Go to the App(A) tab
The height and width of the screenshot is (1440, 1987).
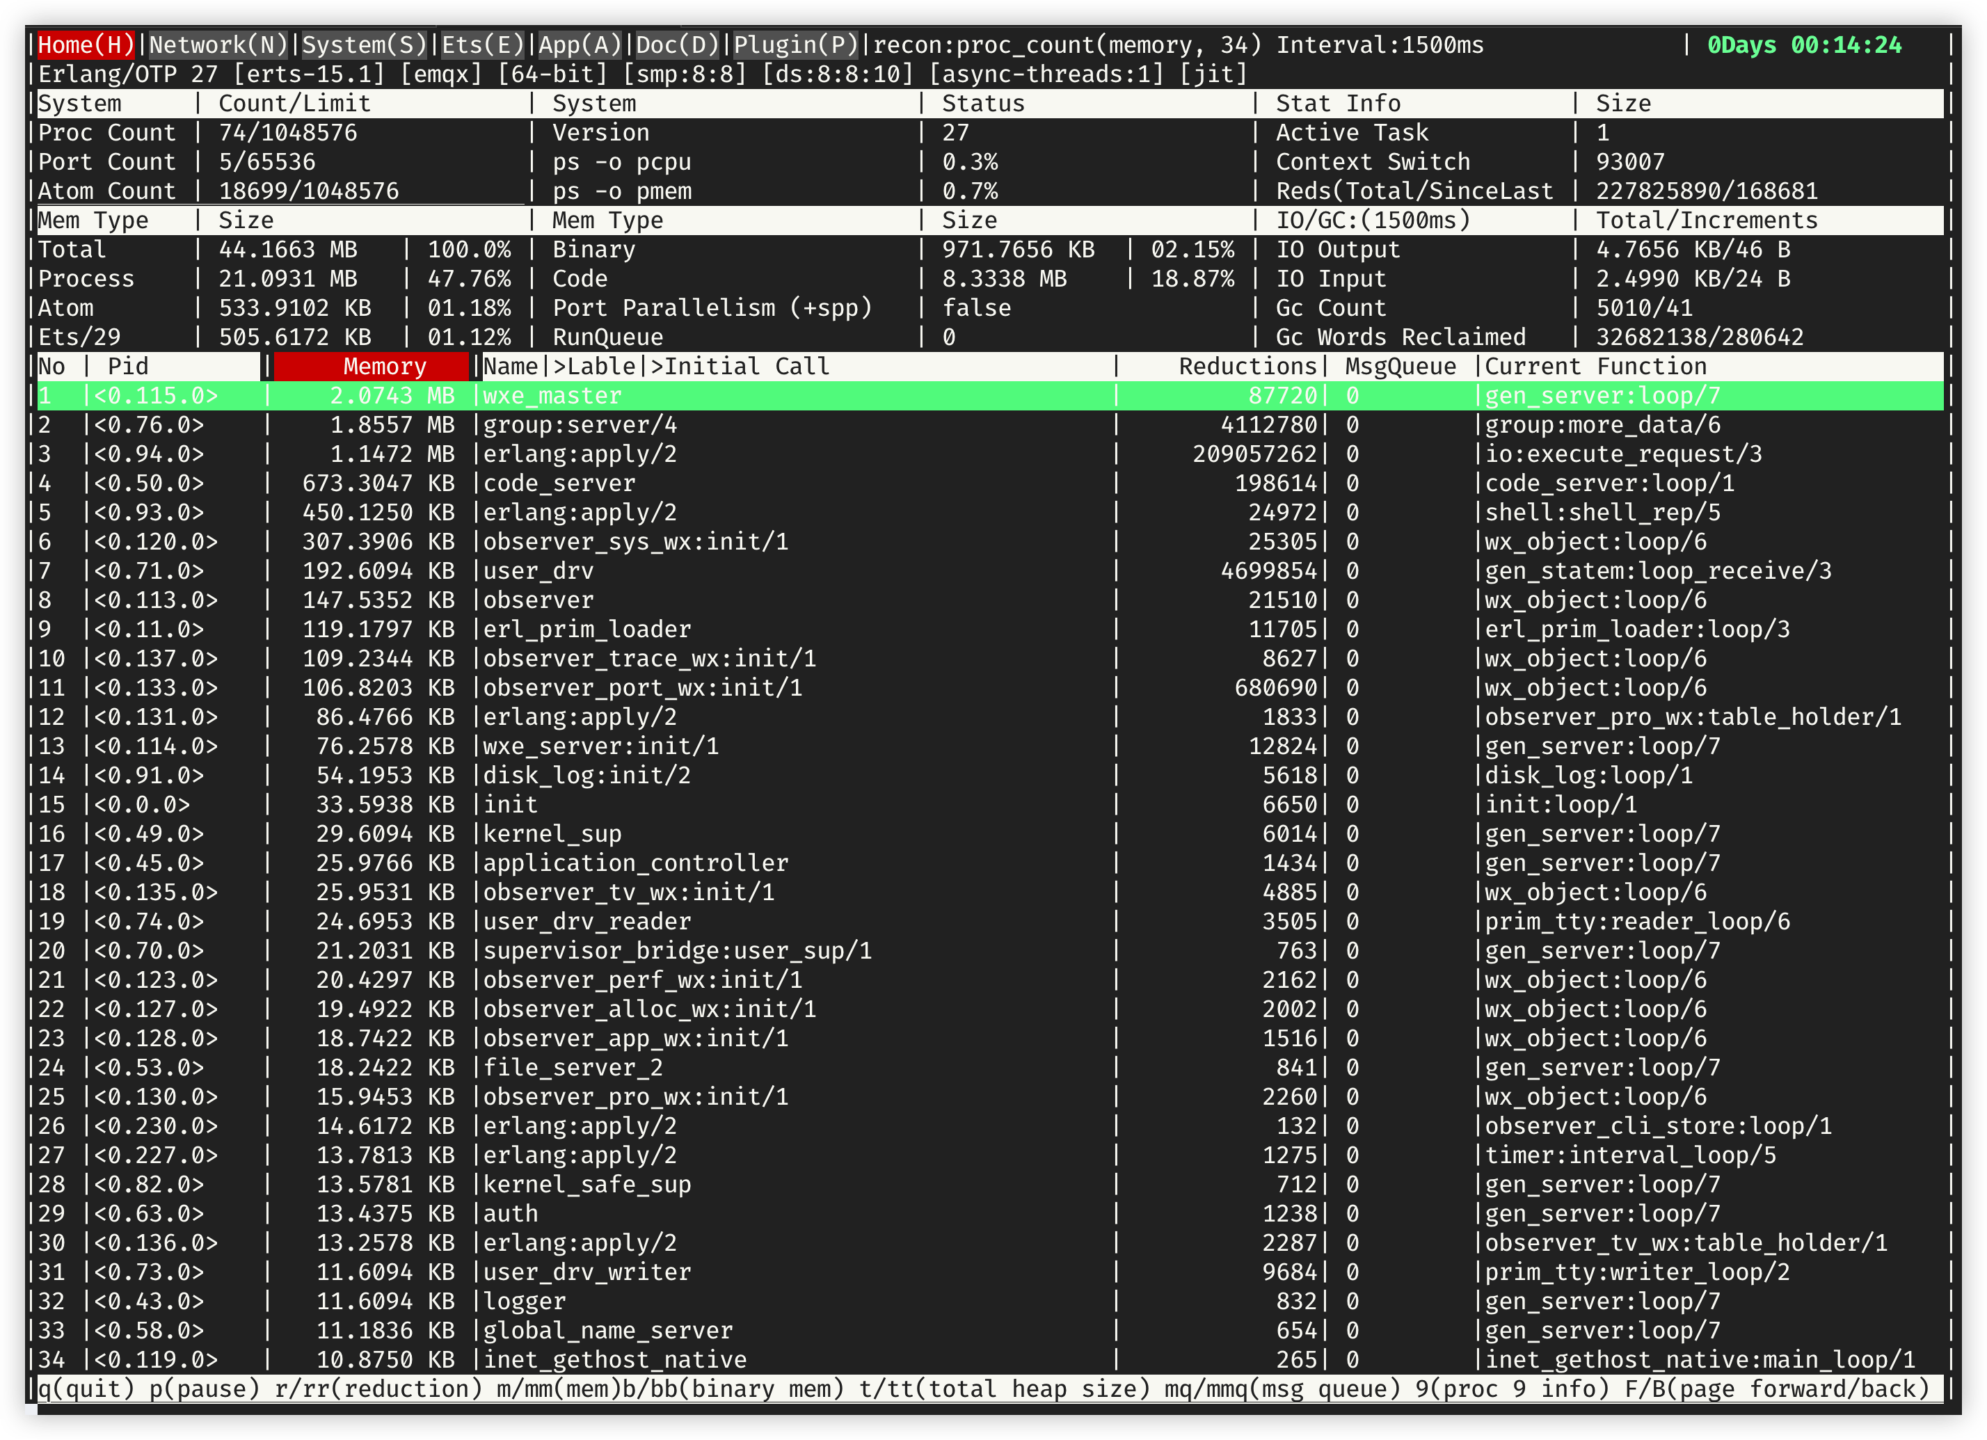[579, 45]
